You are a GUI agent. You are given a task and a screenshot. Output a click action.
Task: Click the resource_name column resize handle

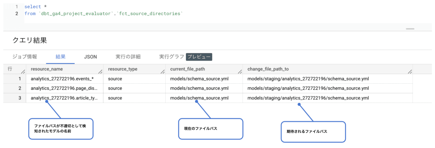(x=100, y=71)
